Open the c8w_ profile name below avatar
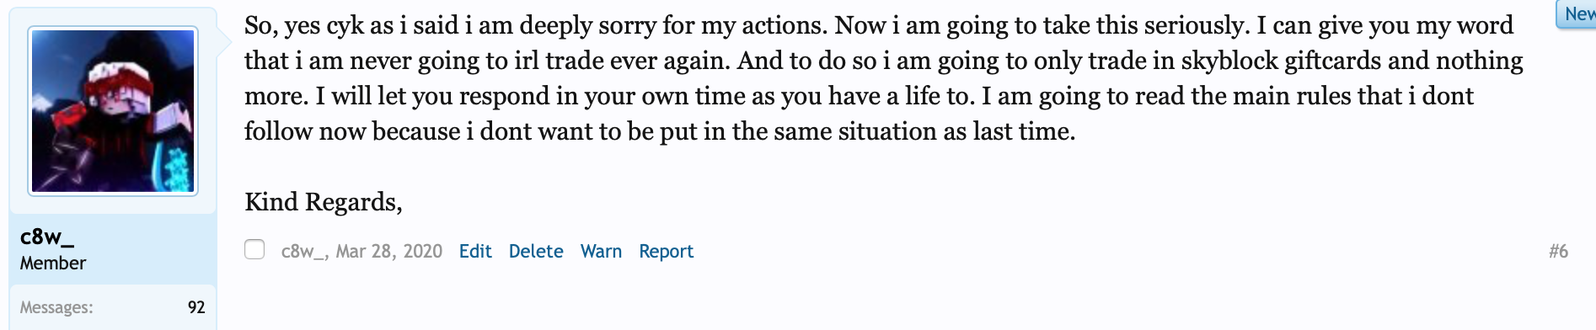The height and width of the screenshot is (330, 1596). coord(47,237)
